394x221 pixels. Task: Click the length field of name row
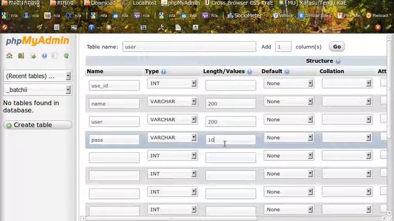click(x=231, y=103)
